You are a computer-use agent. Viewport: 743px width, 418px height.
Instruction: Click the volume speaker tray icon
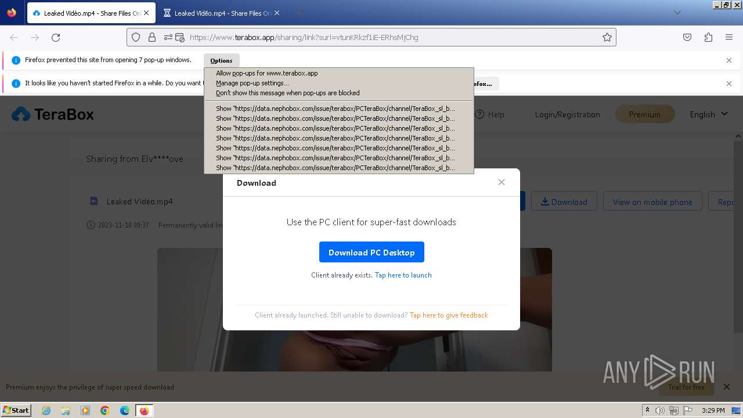point(660,410)
